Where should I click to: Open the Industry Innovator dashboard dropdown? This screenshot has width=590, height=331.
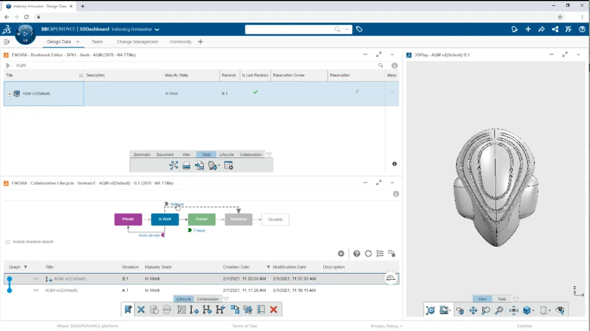pyautogui.click(x=157, y=29)
